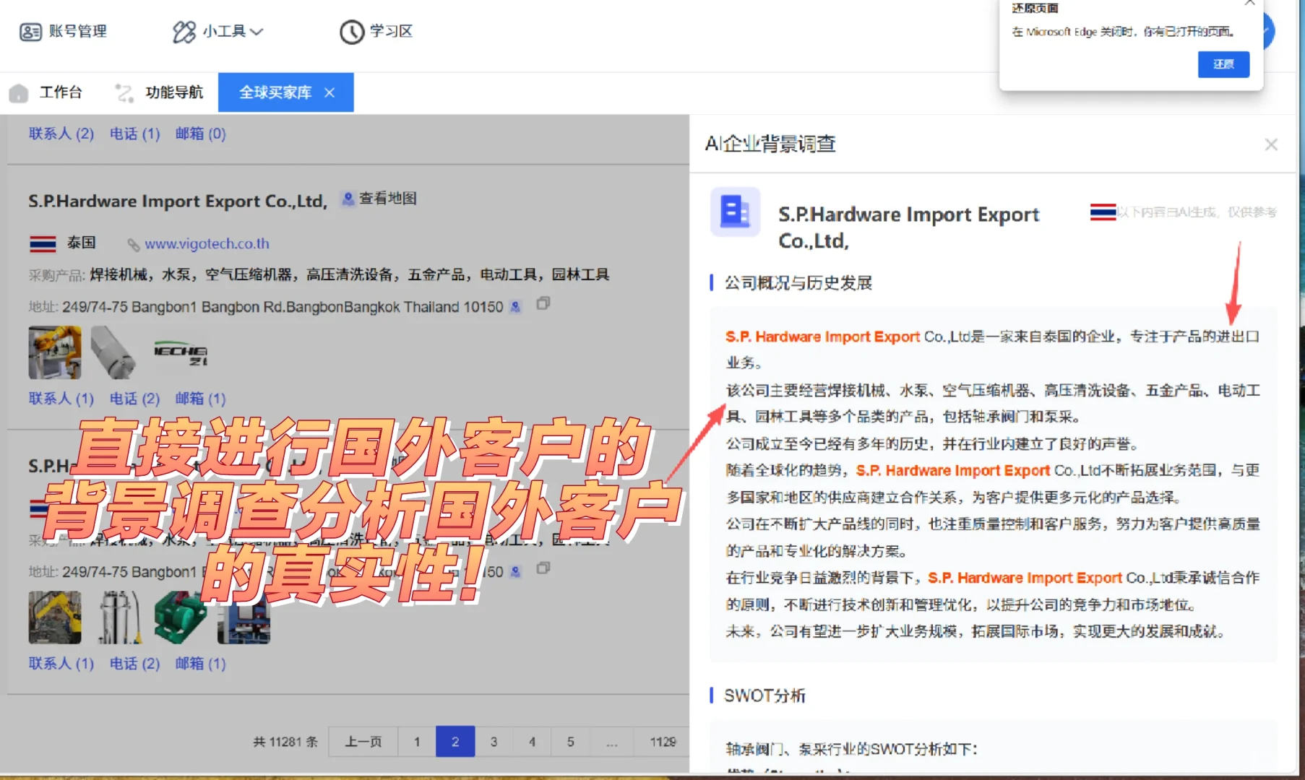Screen dimensions: 1305x780
Task: Go to page 5 in pagination
Action: (x=570, y=742)
